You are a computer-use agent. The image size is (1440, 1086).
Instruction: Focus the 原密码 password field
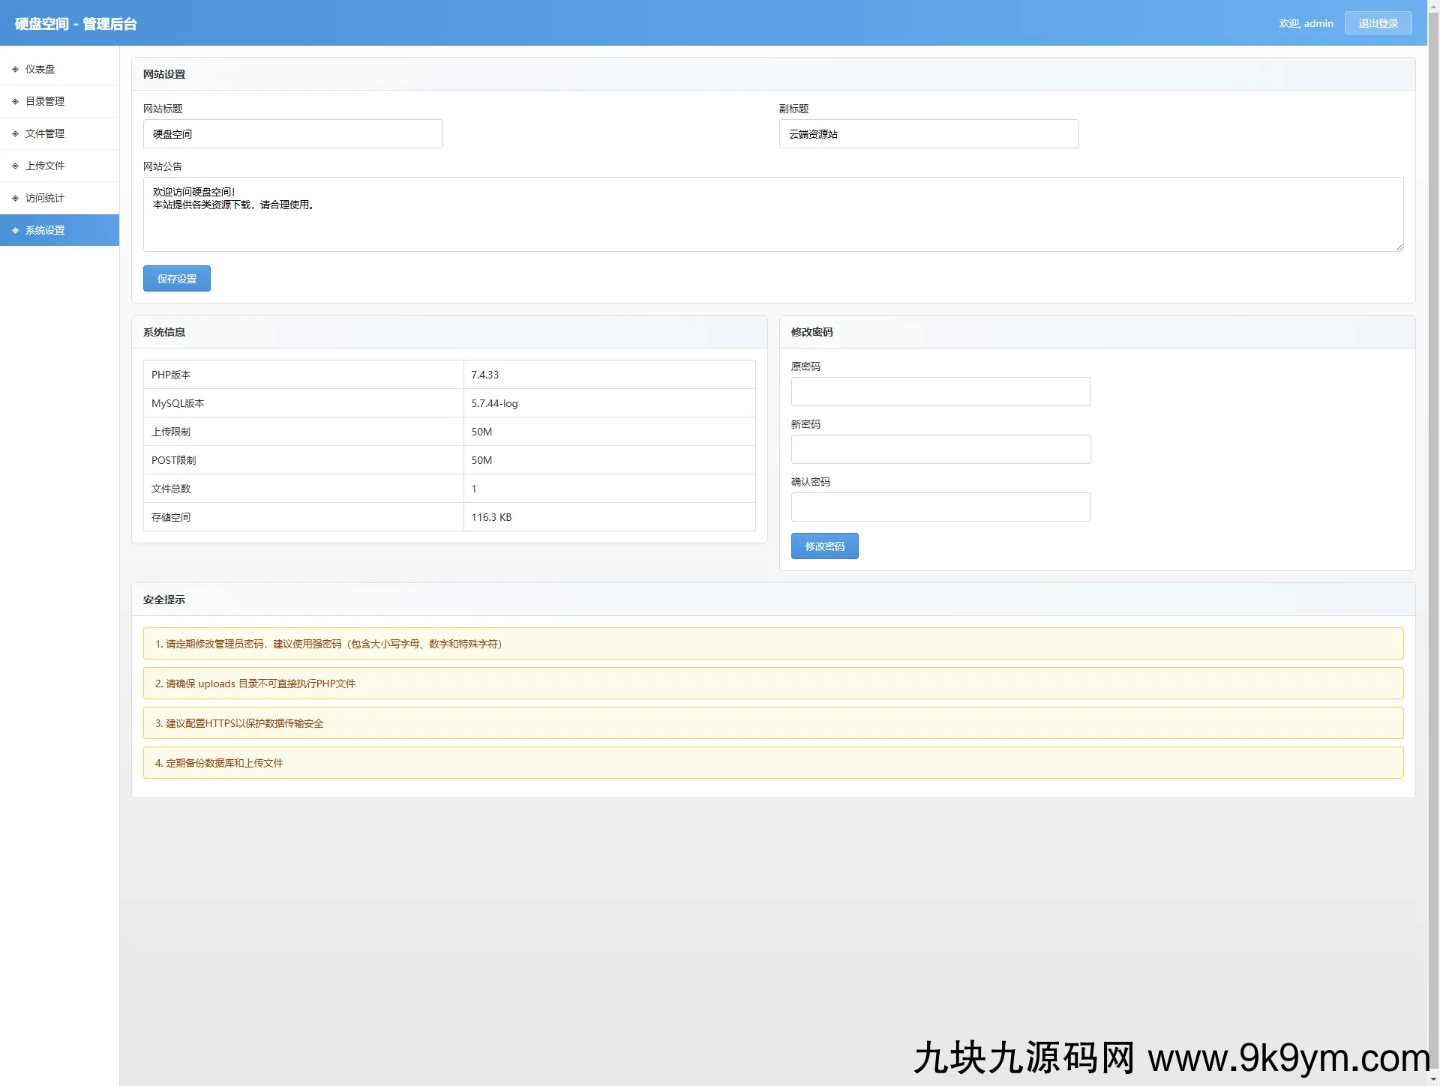[940, 392]
